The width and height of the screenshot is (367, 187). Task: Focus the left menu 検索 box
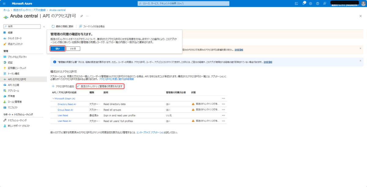[22, 26]
